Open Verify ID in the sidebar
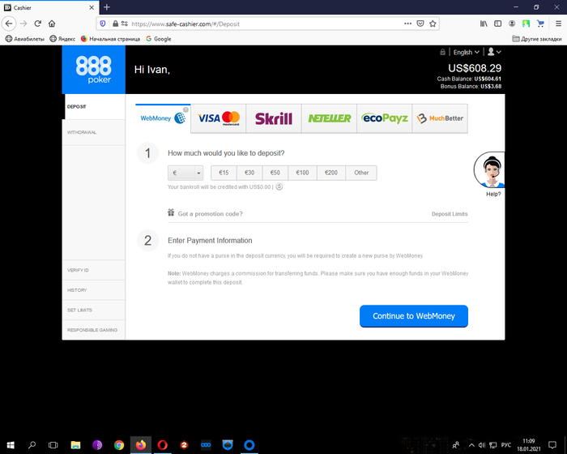Screen dimensions: 567x454 pyautogui.click(x=94, y=270)
